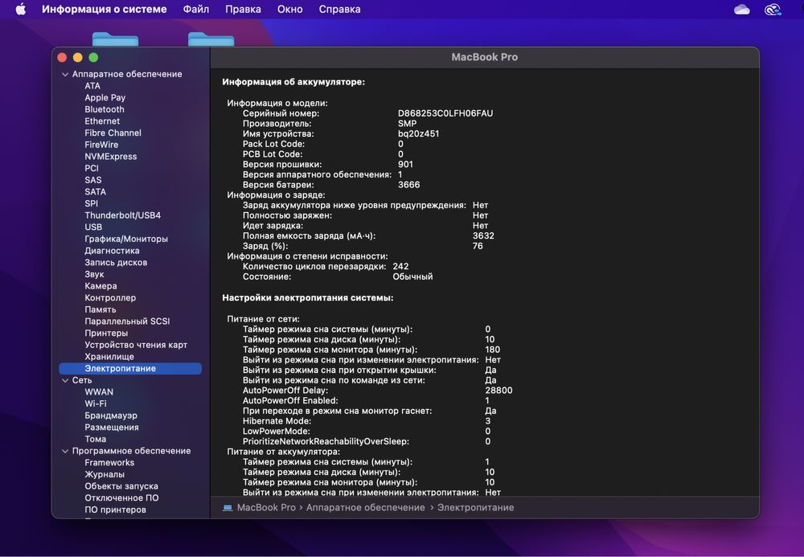804x557 pixels.
Task: Select PCI in the sidebar
Action: pyautogui.click(x=92, y=169)
